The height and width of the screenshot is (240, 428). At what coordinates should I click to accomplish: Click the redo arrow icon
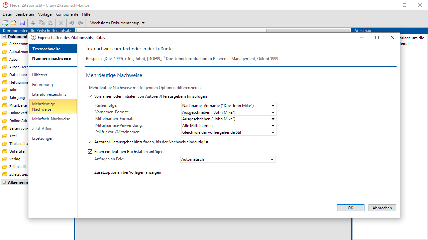point(80,23)
